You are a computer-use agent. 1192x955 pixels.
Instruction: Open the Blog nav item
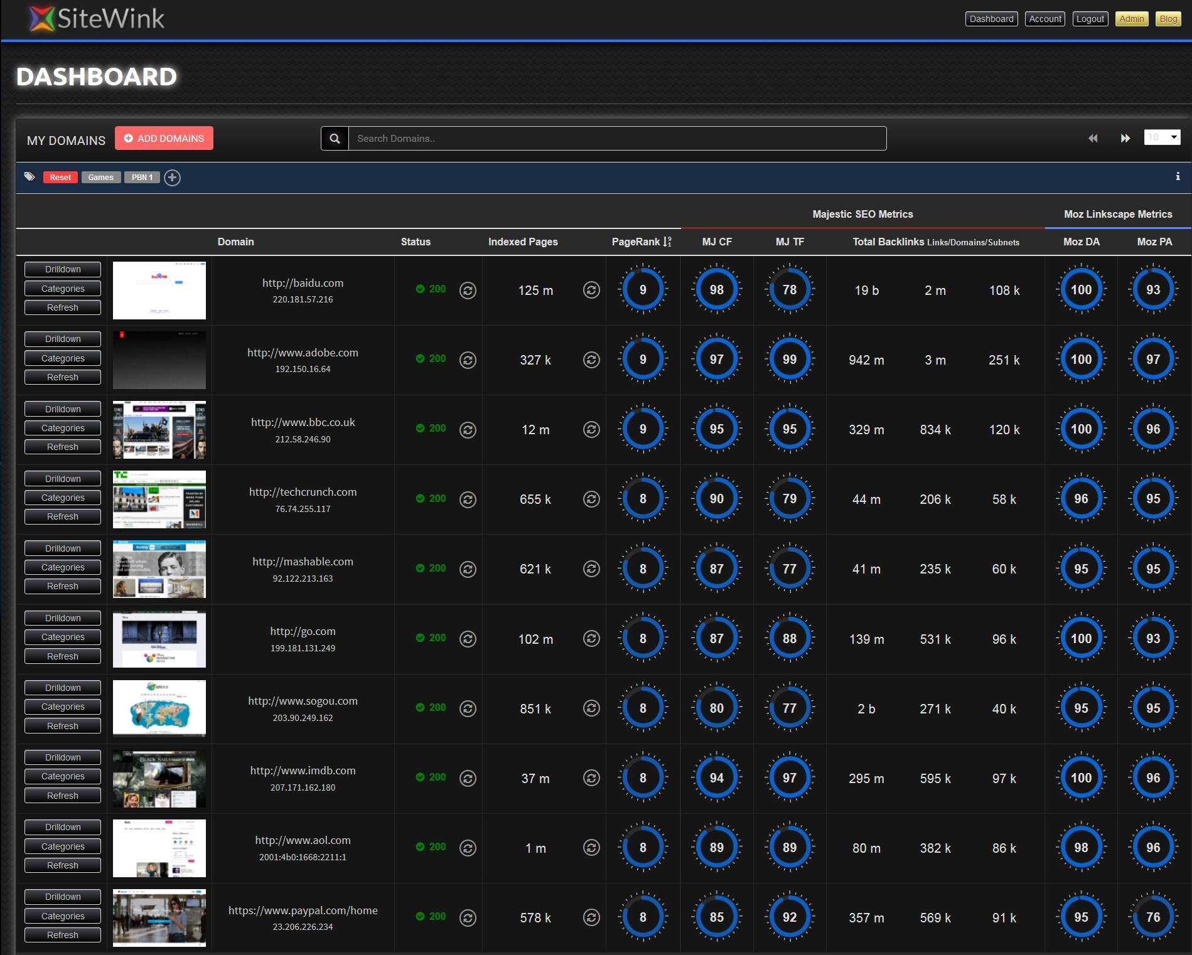[1168, 19]
